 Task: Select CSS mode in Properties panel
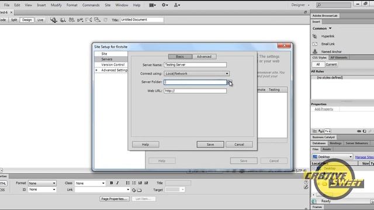click(3, 190)
